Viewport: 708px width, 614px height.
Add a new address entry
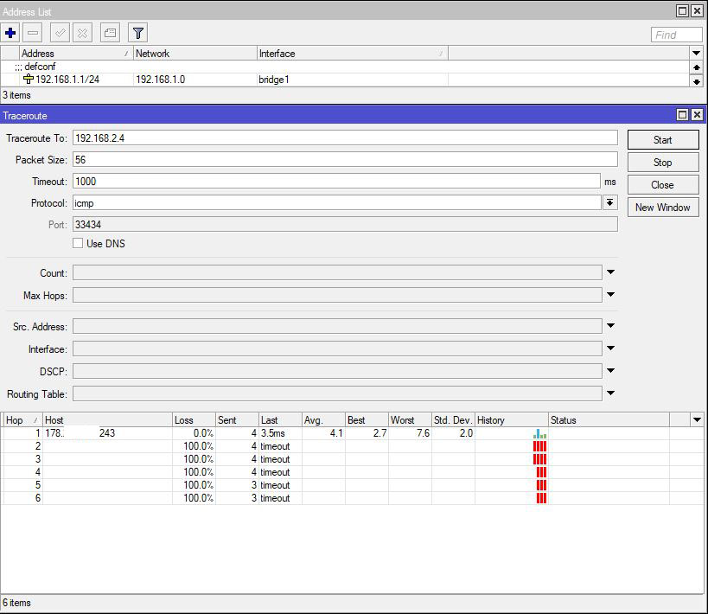(x=10, y=33)
